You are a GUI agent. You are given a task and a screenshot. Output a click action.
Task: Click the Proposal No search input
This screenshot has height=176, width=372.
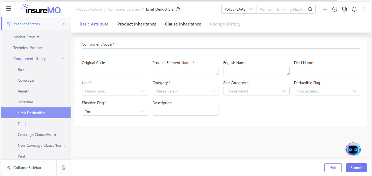[x=282, y=9]
